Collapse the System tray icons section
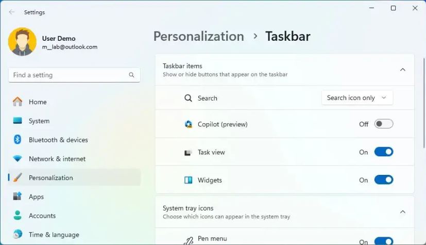This screenshot has width=426, height=245. coord(403,212)
